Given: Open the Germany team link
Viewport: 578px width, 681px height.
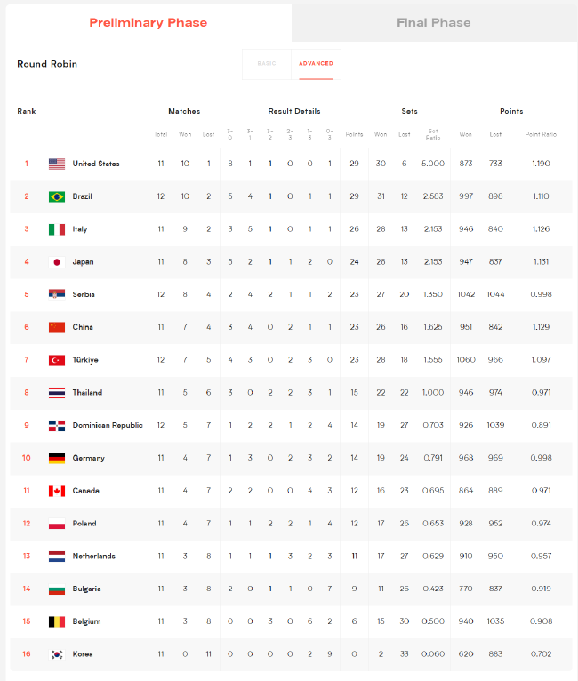Looking at the screenshot, I should [x=89, y=458].
